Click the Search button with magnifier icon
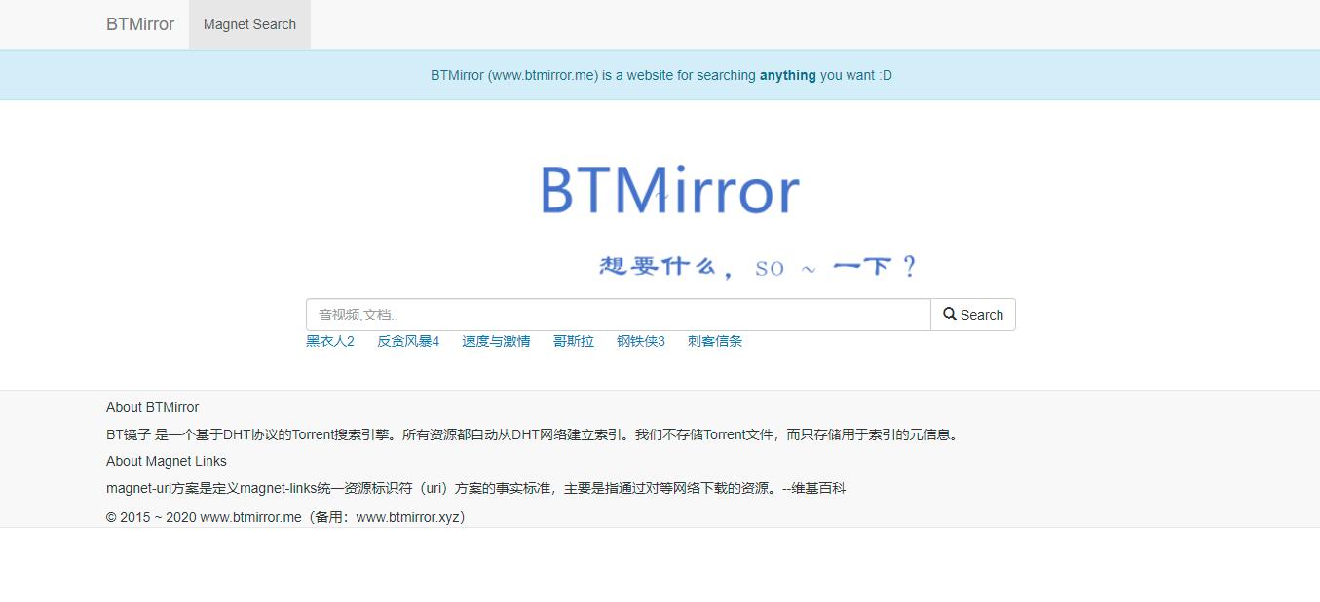Image resolution: width=1320 pixels, height=602 pixels. 973,315
